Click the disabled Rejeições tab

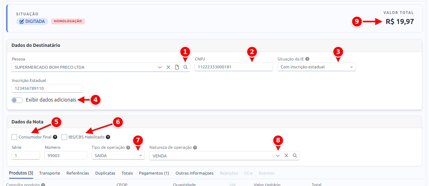click(229, 173)
